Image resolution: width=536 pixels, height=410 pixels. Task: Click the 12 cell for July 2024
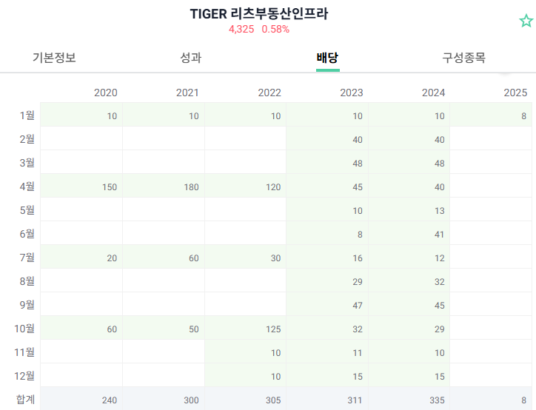pyautogui.click(x=409, y=257)
